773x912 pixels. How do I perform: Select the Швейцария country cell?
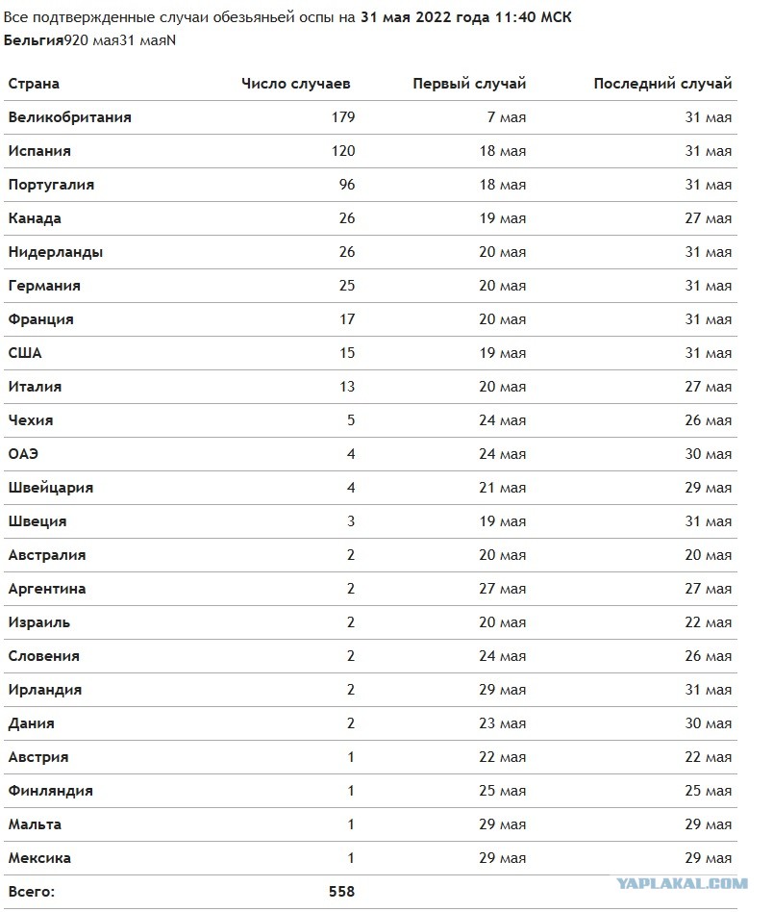tap(51, 488)
